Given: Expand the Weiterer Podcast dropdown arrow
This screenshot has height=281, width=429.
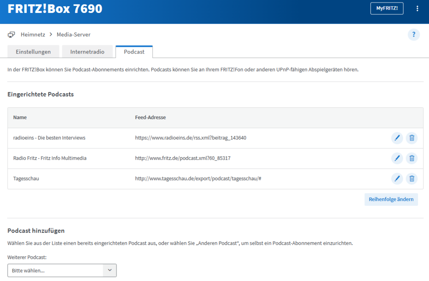Looking at the screenshot, I should [110, 271].
